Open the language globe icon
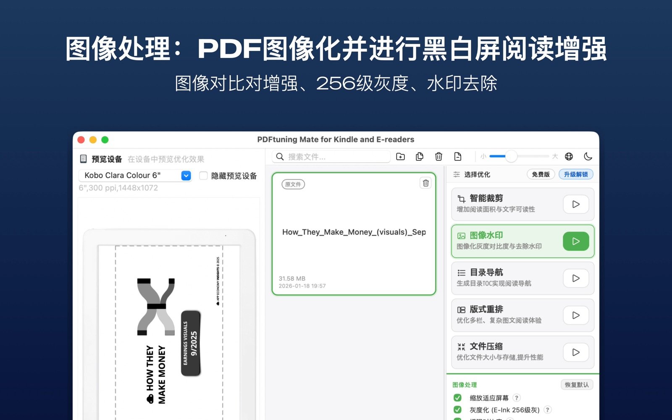This screenshot has width=672, height=420. pyautogui.click(x=569, y=156)
